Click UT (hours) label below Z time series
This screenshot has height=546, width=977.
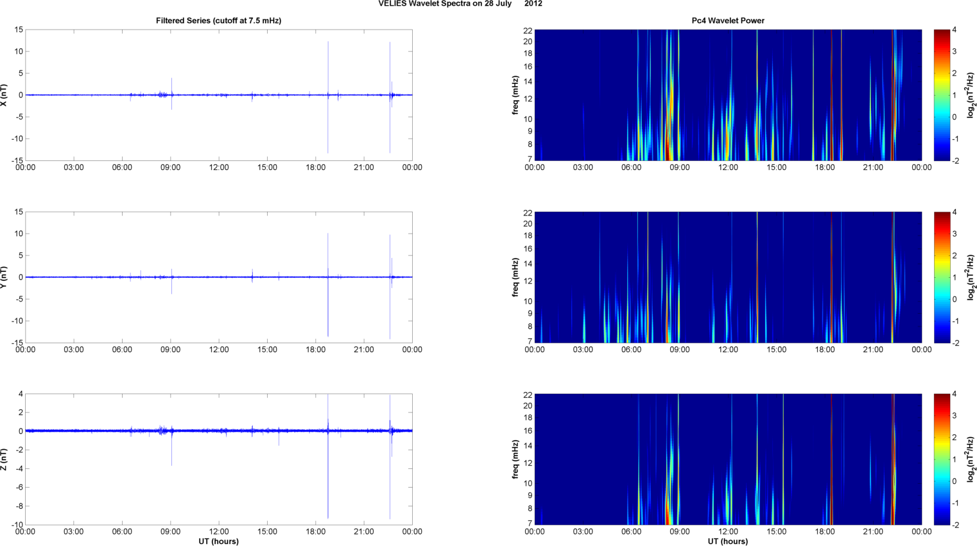[x=218, y=542]
